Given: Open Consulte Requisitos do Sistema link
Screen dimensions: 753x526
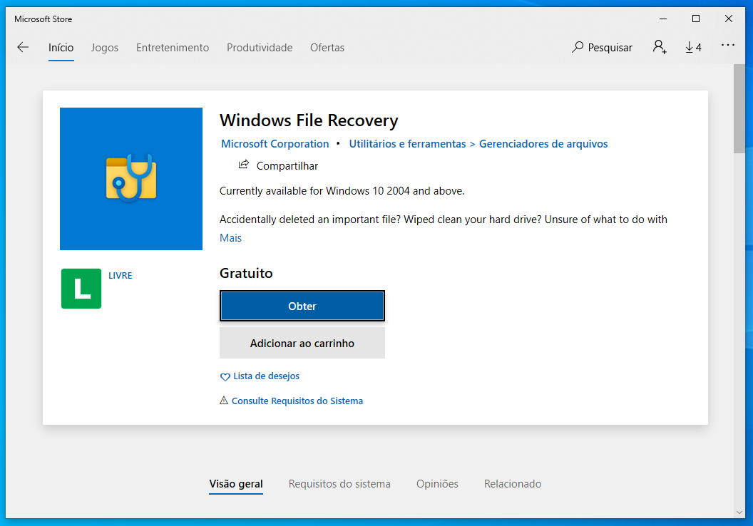Looking at the screenshot, I should (x=297, y=401).
